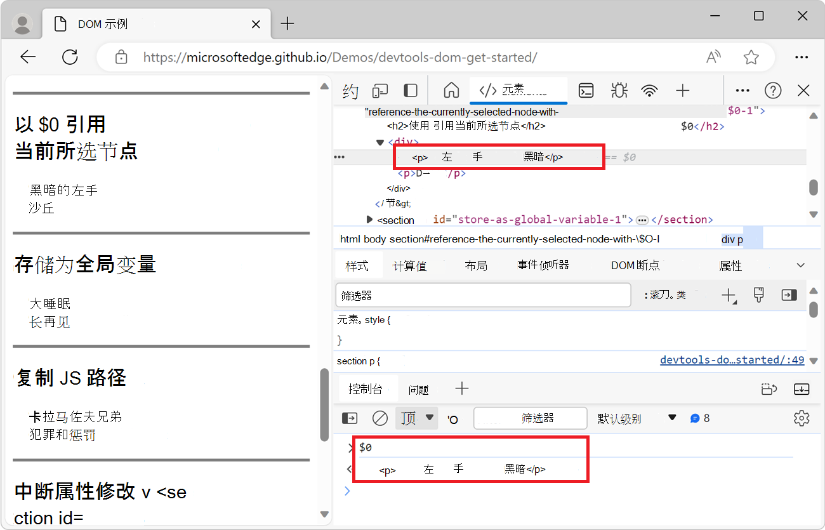
Task: Collapse the drawer with download-arrow icon
Action: click(802, 389)
